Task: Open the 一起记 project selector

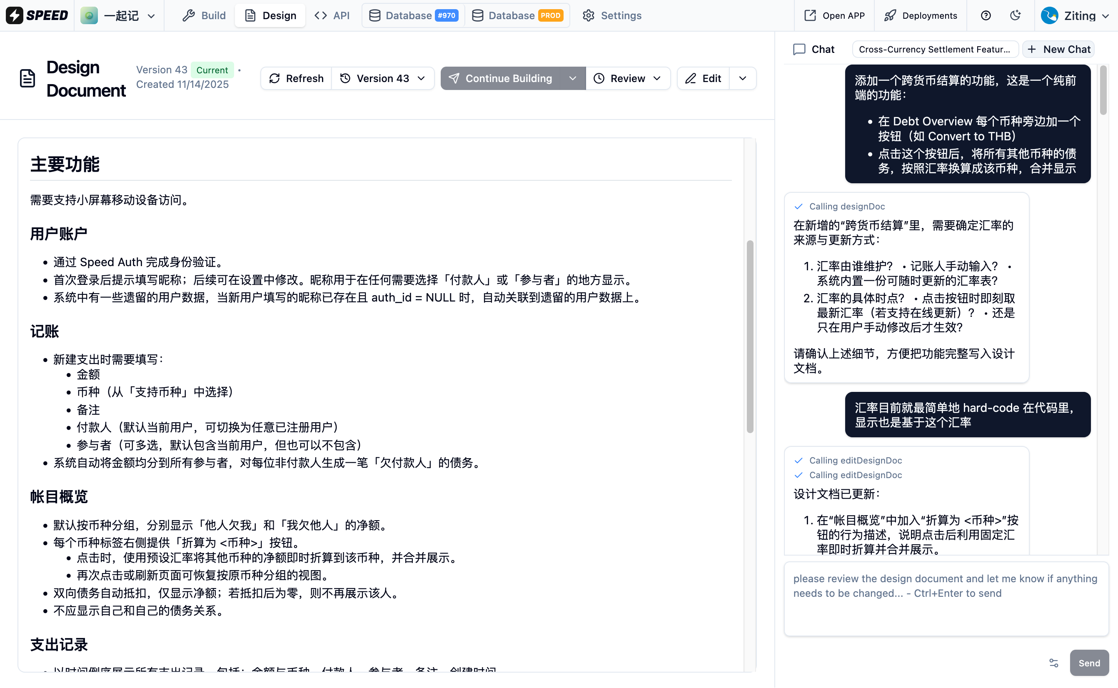Action: (x=118, y=15)
